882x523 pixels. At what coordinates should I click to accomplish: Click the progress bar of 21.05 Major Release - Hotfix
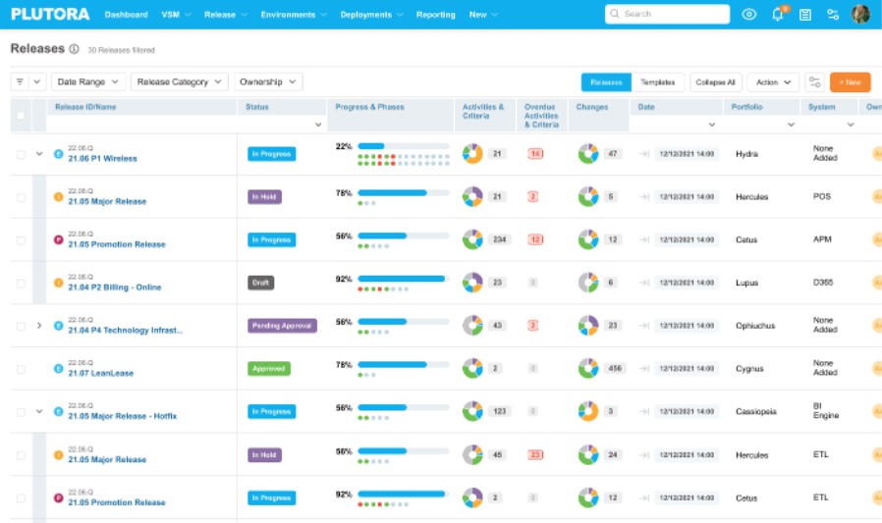(403, 408)
